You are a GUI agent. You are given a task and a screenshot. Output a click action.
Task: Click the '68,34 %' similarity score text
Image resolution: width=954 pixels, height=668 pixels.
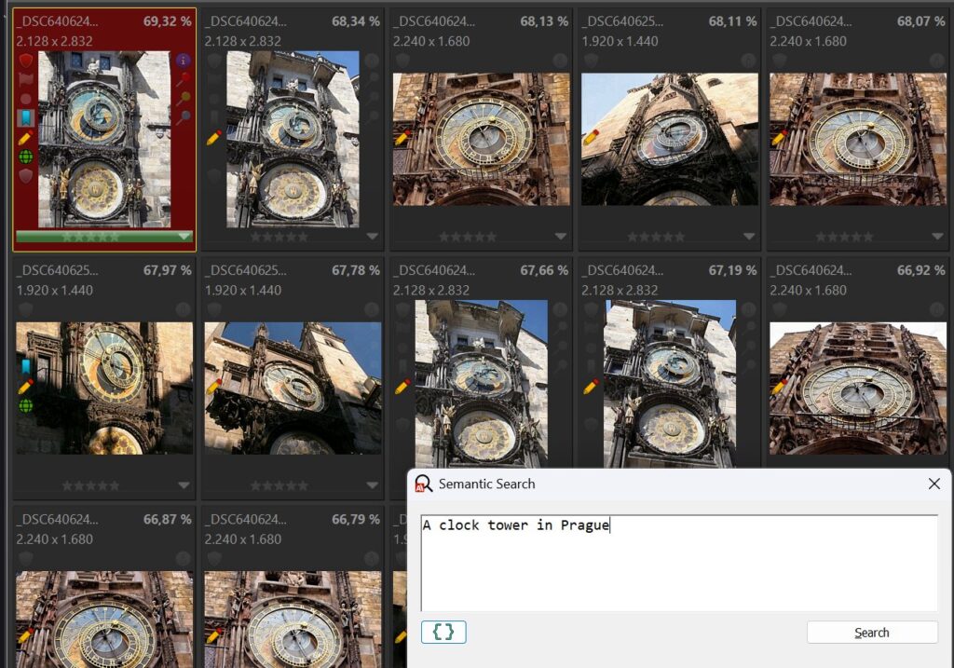pos(355,21)
